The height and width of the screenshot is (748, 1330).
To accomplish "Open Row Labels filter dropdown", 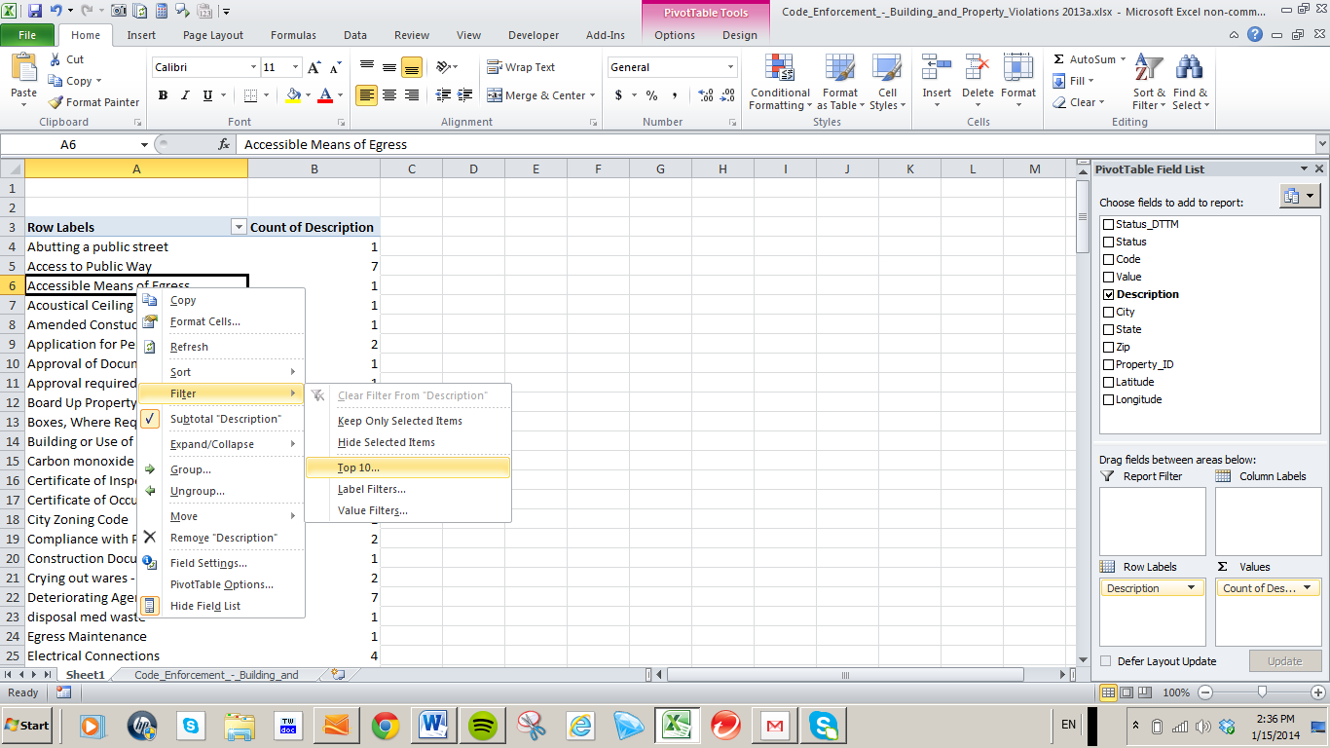I will [x=239, y=227].
